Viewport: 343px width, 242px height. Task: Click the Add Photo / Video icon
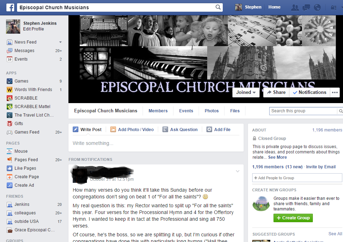pos(113,129)
